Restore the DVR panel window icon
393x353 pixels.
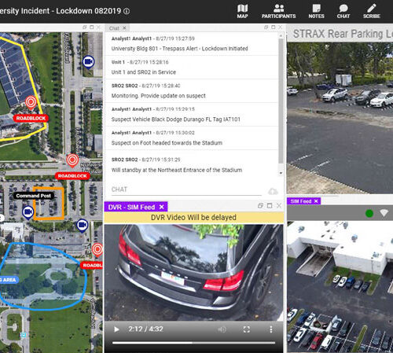point(260,206)
